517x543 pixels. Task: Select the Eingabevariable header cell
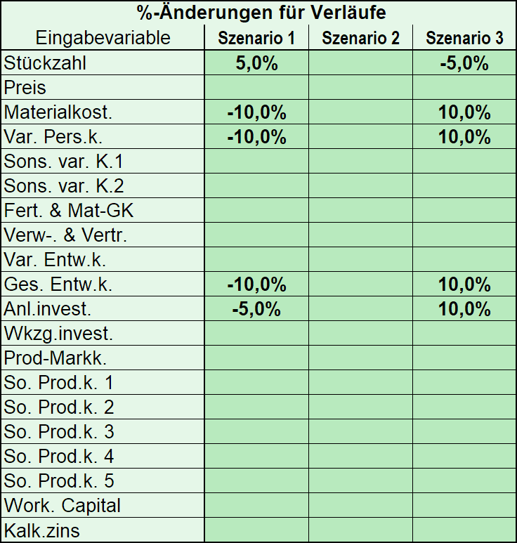[x=103, y=38]
